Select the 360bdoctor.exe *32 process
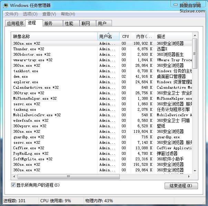 [102, 54]
